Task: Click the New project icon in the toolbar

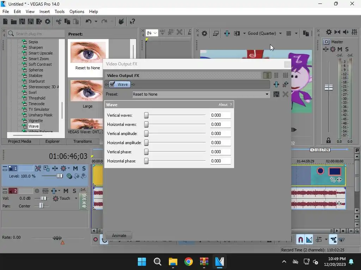Action: 5,21
